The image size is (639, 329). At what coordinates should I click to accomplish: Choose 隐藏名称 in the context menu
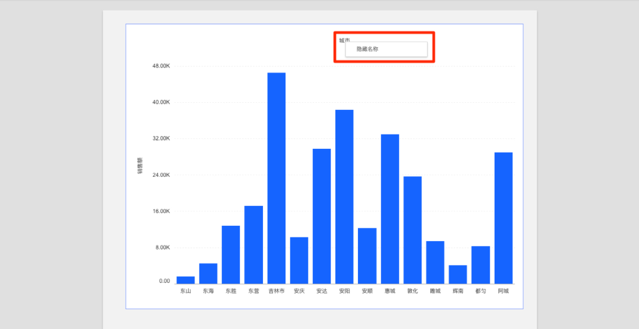tap(386, 49)
